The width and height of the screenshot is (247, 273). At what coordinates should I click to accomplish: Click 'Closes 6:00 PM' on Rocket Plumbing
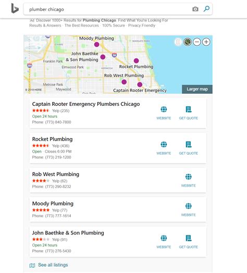tap(58, 152)
